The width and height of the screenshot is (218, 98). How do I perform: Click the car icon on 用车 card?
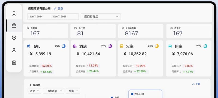tap(170, 46)
